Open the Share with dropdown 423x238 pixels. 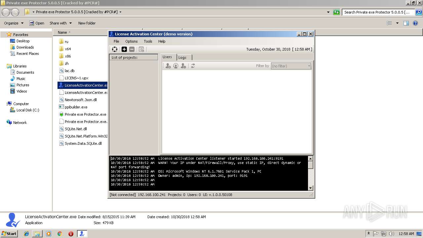60,23
